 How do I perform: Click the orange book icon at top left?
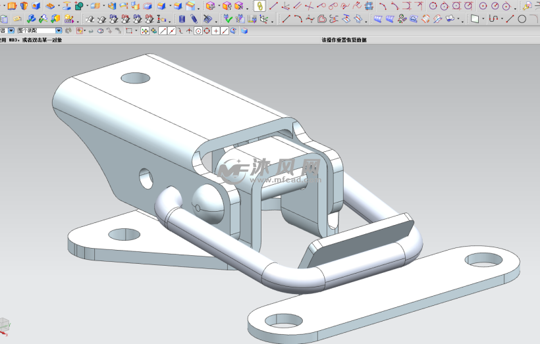click(11, 6)
